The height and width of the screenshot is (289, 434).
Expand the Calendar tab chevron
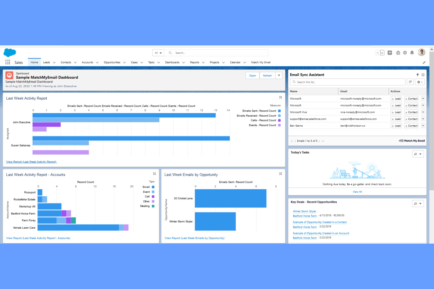point(245,62)
